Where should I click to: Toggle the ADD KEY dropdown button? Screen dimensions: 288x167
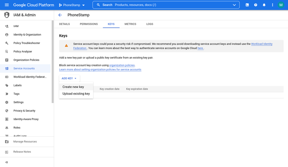[x=69, y=78]
